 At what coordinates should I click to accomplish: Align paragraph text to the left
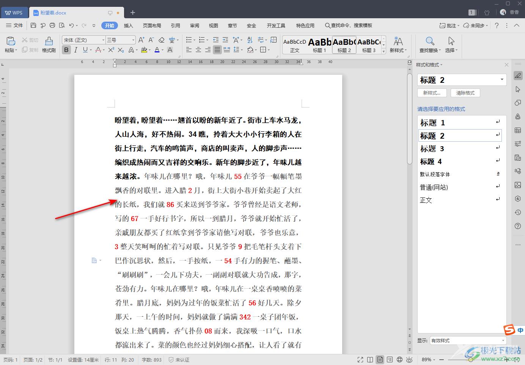coord(189,50)
